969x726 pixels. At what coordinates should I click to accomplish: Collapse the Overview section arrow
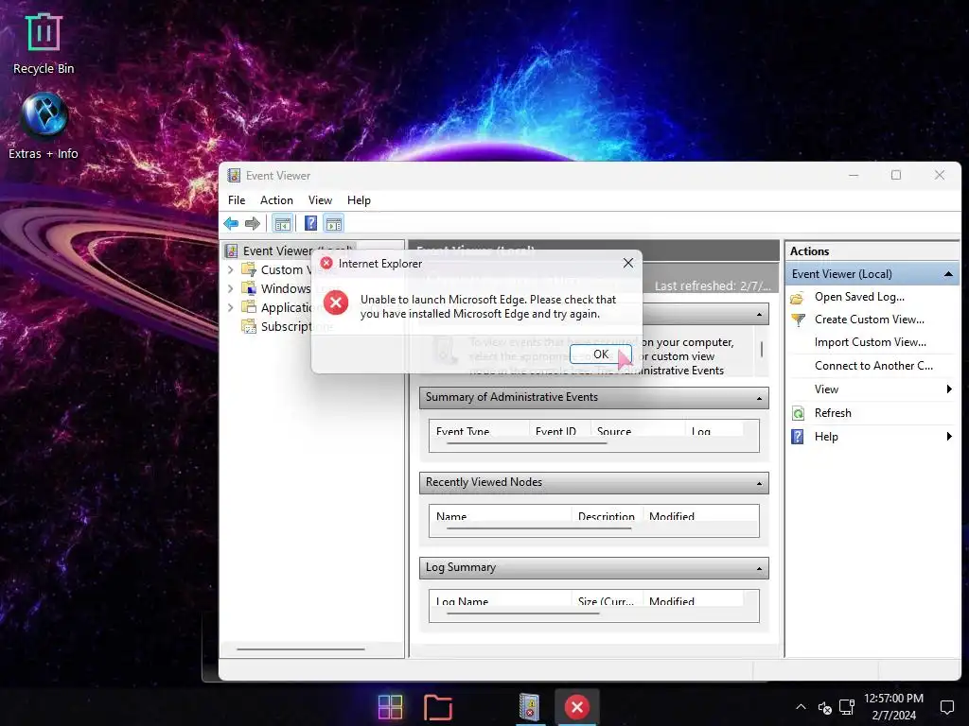pyautogui.click(x=759, y=315)
